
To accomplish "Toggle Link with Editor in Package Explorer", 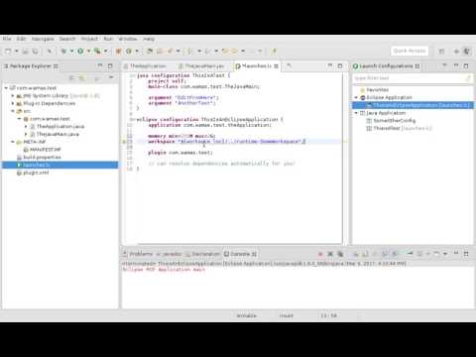I will 81,78.
